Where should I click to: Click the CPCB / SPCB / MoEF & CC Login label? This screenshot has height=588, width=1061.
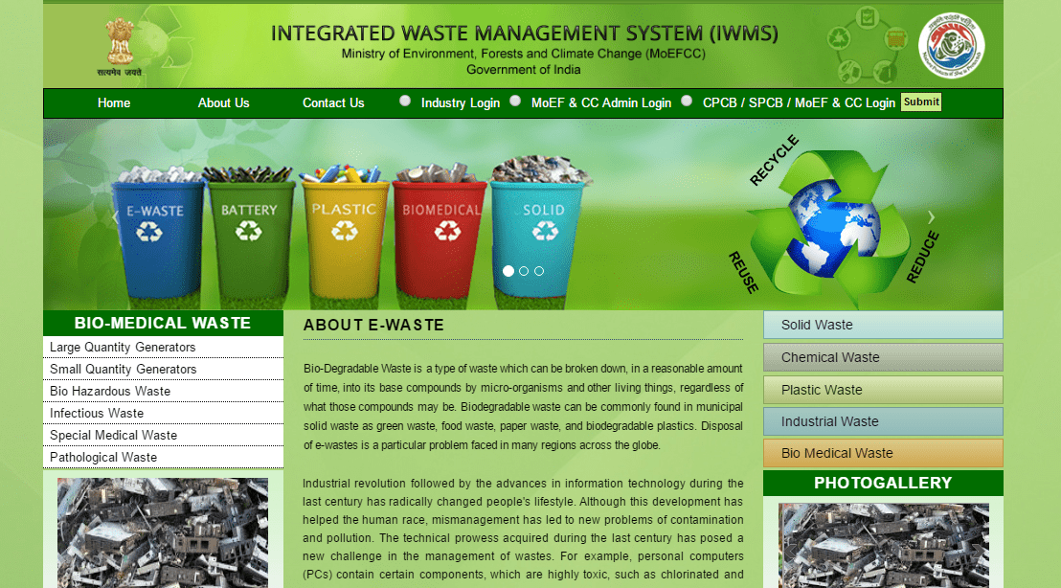click(799, 102)
